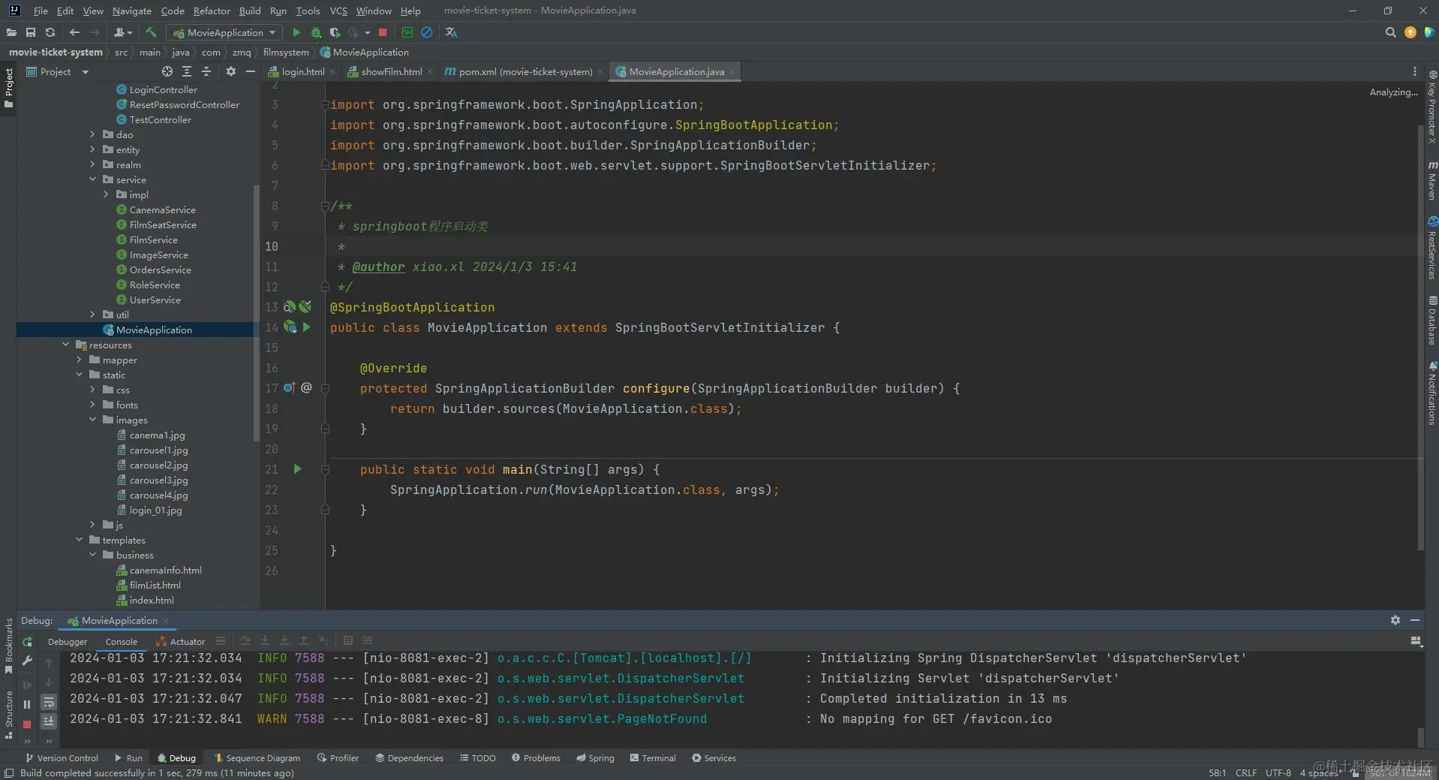Click the Build project hammer icon

pos(151,32)
